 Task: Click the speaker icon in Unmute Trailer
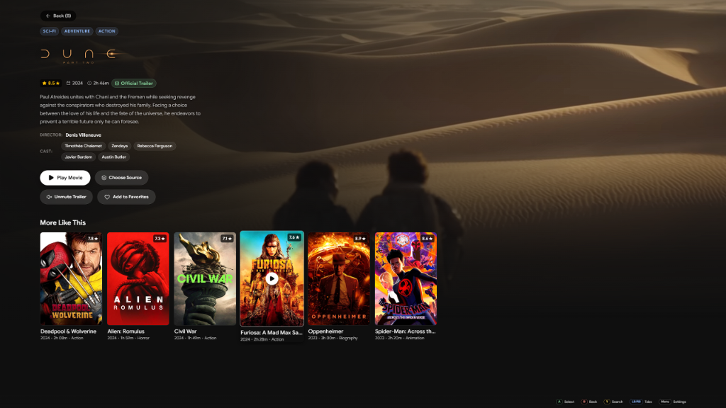pyautogui.click(x=49, y=197)
